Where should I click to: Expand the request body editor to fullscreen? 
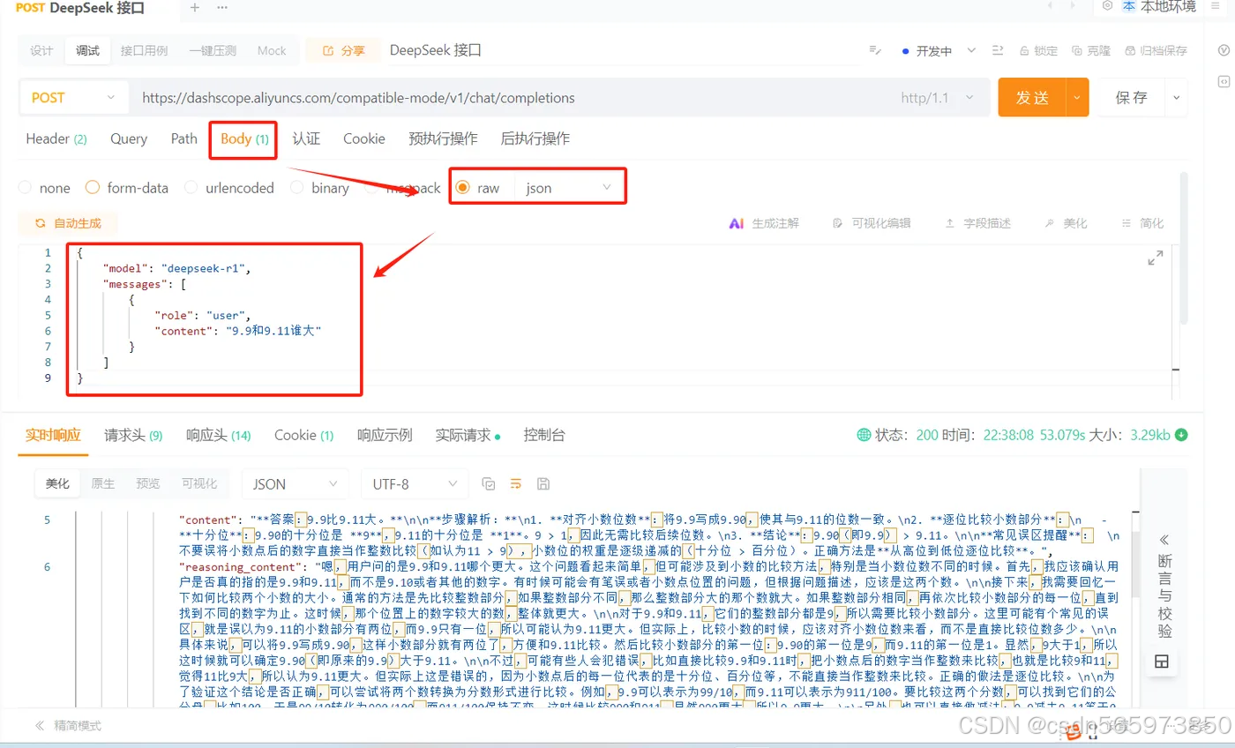1155,258
